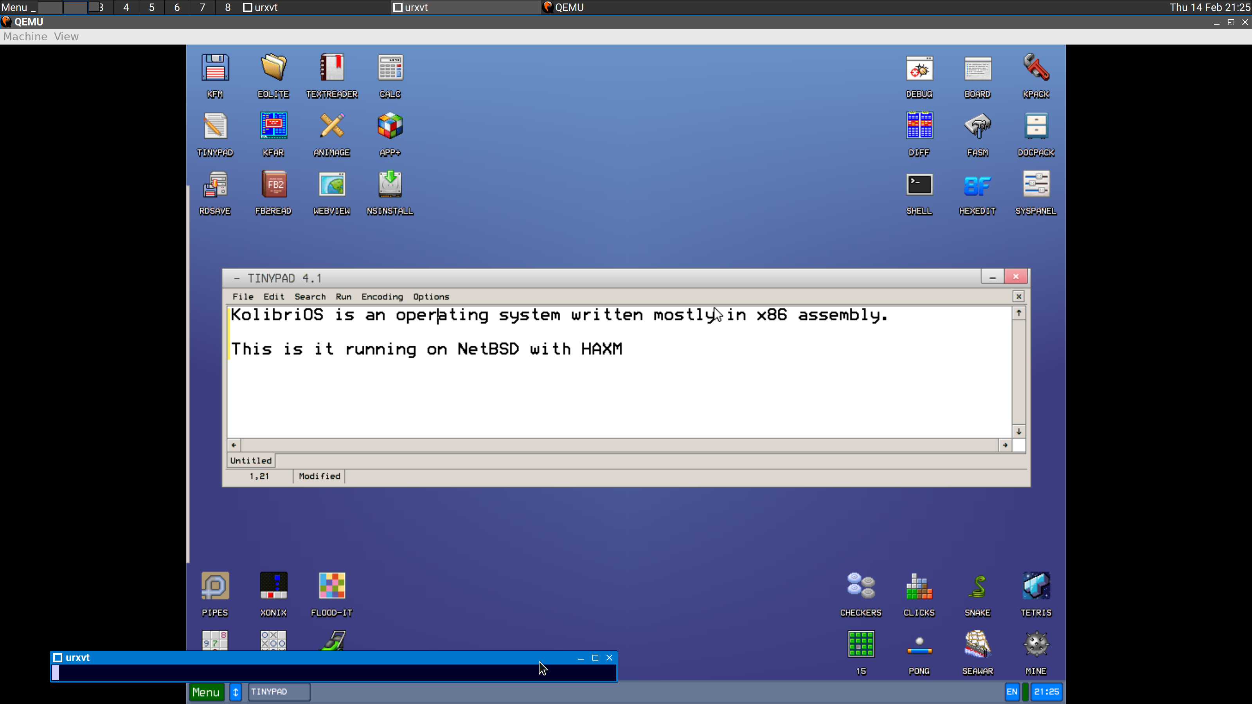Open the Options menu in TINYPAD
This screenshot has width=1252, height=704.
431,296
